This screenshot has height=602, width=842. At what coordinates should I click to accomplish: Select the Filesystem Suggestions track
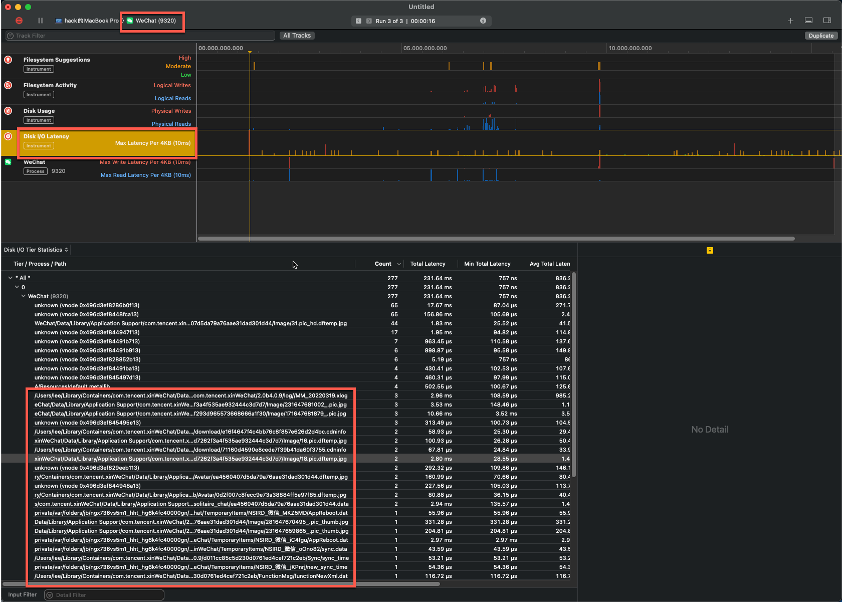click(x=99, y=66)
